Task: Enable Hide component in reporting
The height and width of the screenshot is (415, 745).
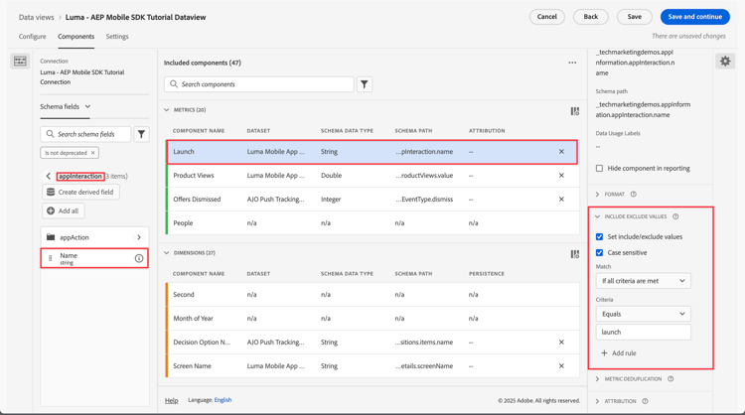Action: point(600,169)
